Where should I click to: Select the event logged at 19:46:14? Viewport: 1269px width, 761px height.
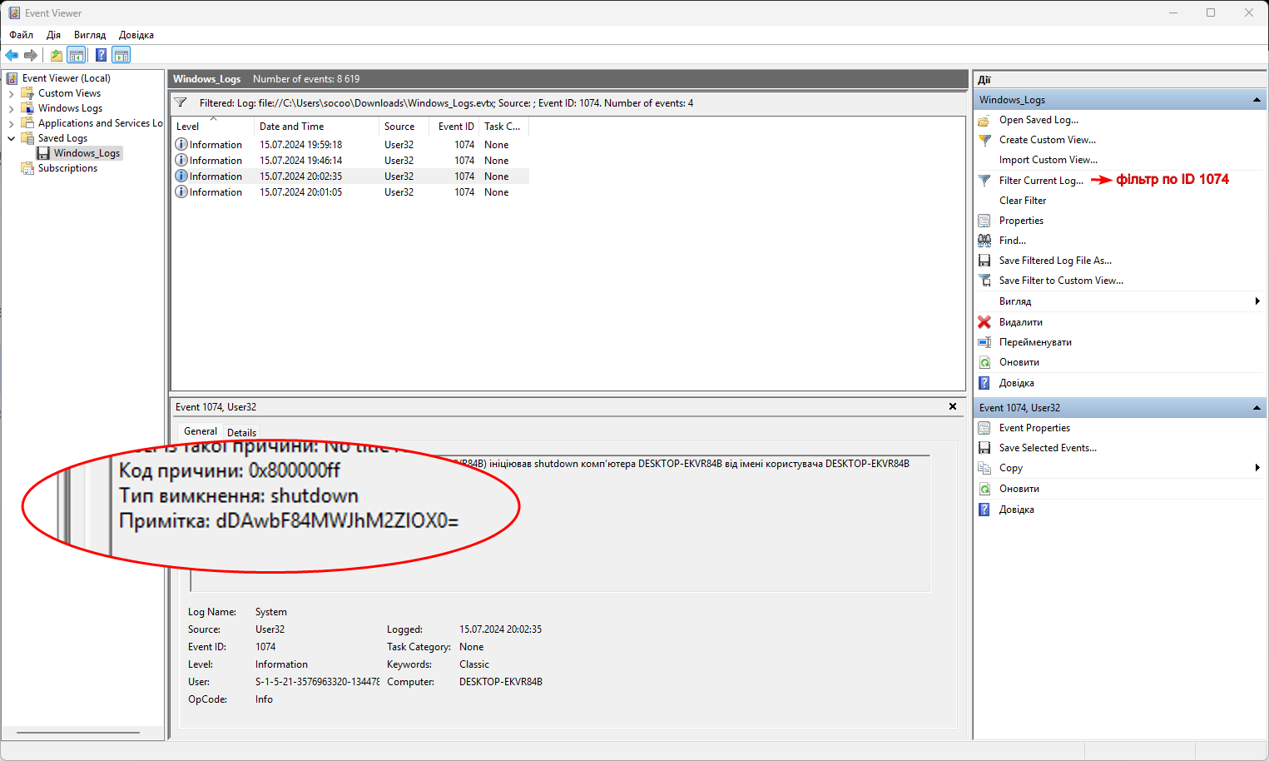[x=300, y=161]
